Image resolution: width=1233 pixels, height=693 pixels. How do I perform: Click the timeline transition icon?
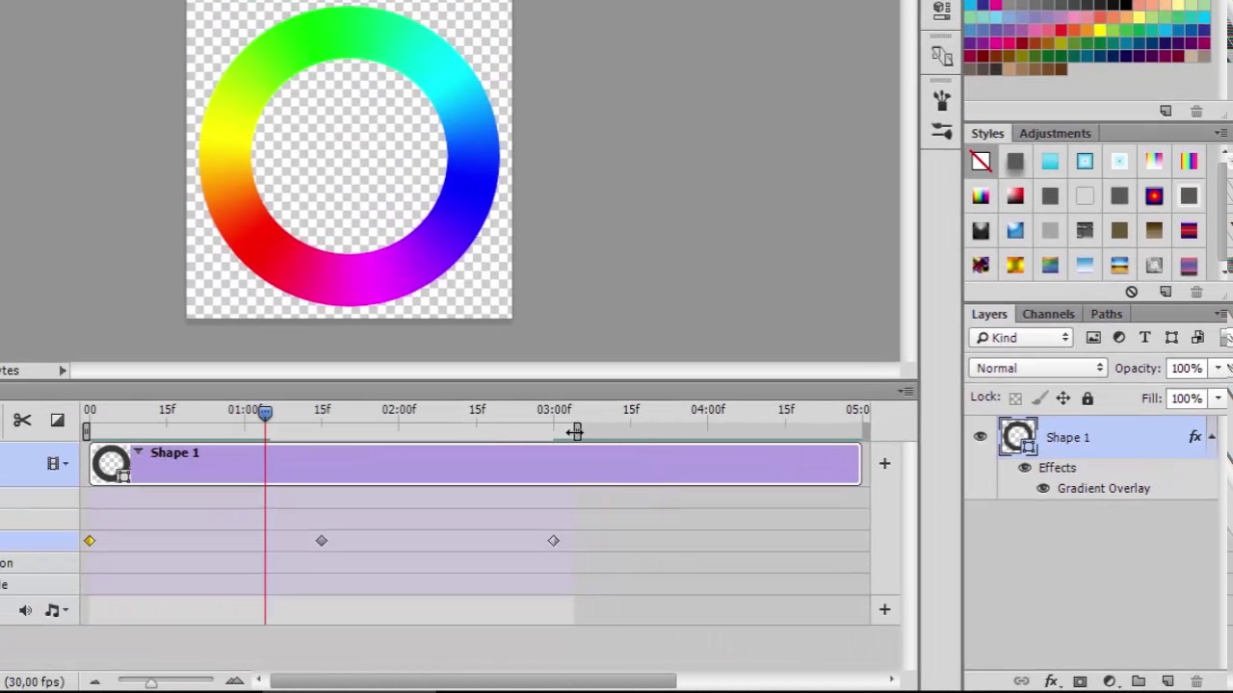[57, 420]
